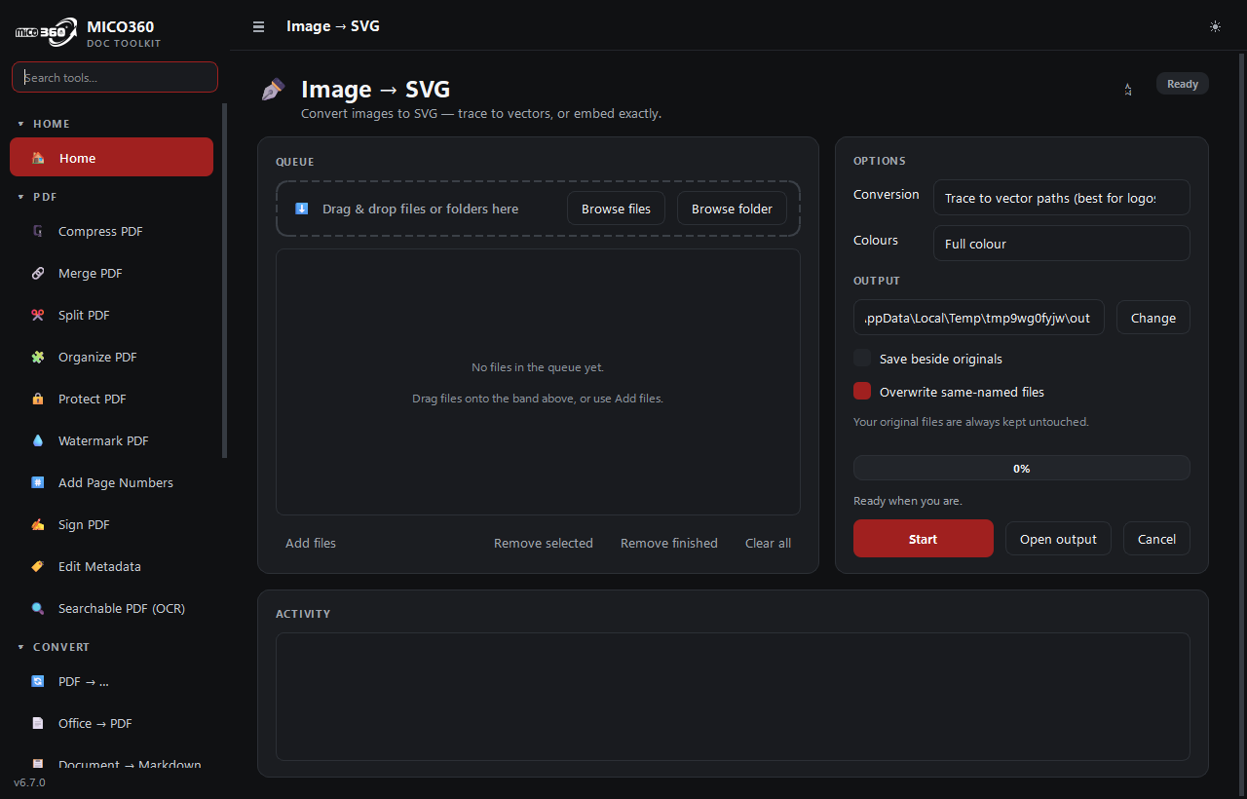
Task: Toggle the light/dark theme sun icon
Action: [x=1215, y=26]
